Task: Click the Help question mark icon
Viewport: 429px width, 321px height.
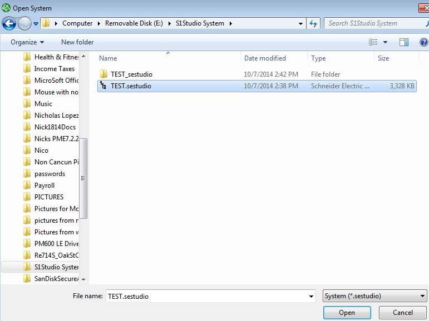Action: [x=423, y=42]
